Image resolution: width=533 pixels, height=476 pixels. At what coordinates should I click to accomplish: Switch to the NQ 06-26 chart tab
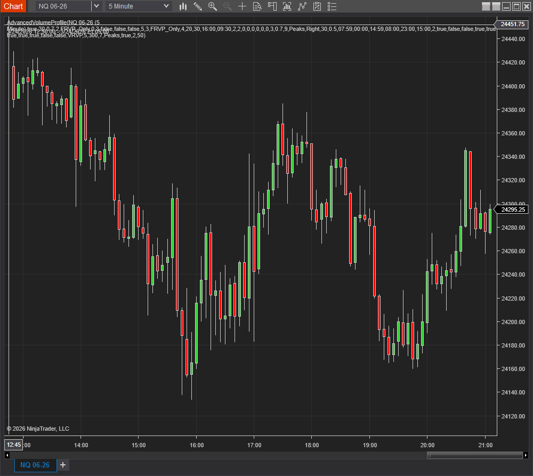[35, 465]
